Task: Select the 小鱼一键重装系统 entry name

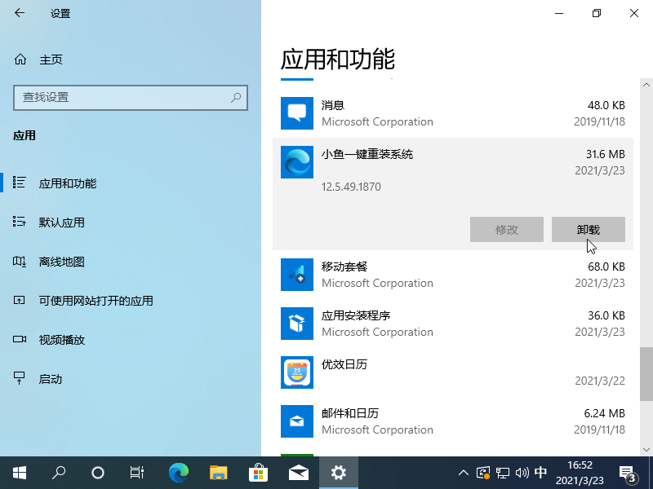Action: [366, 154]
